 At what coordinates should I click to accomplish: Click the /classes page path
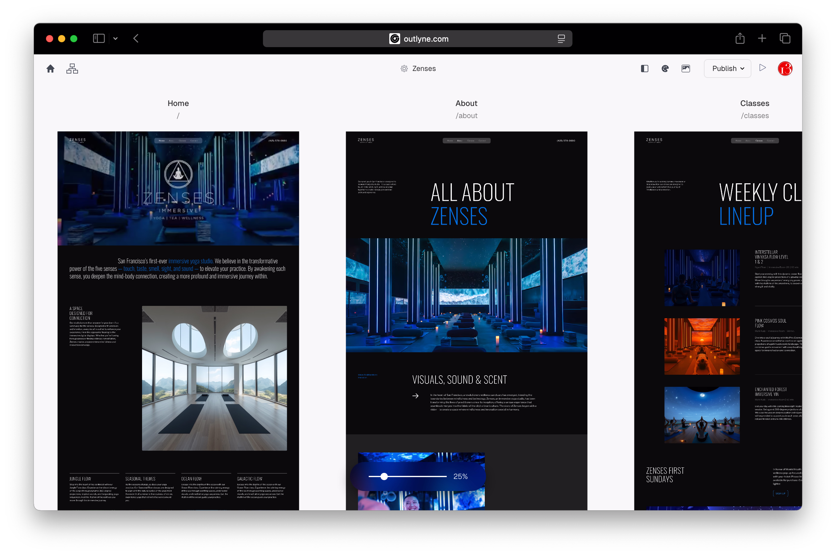pos(754,116)
